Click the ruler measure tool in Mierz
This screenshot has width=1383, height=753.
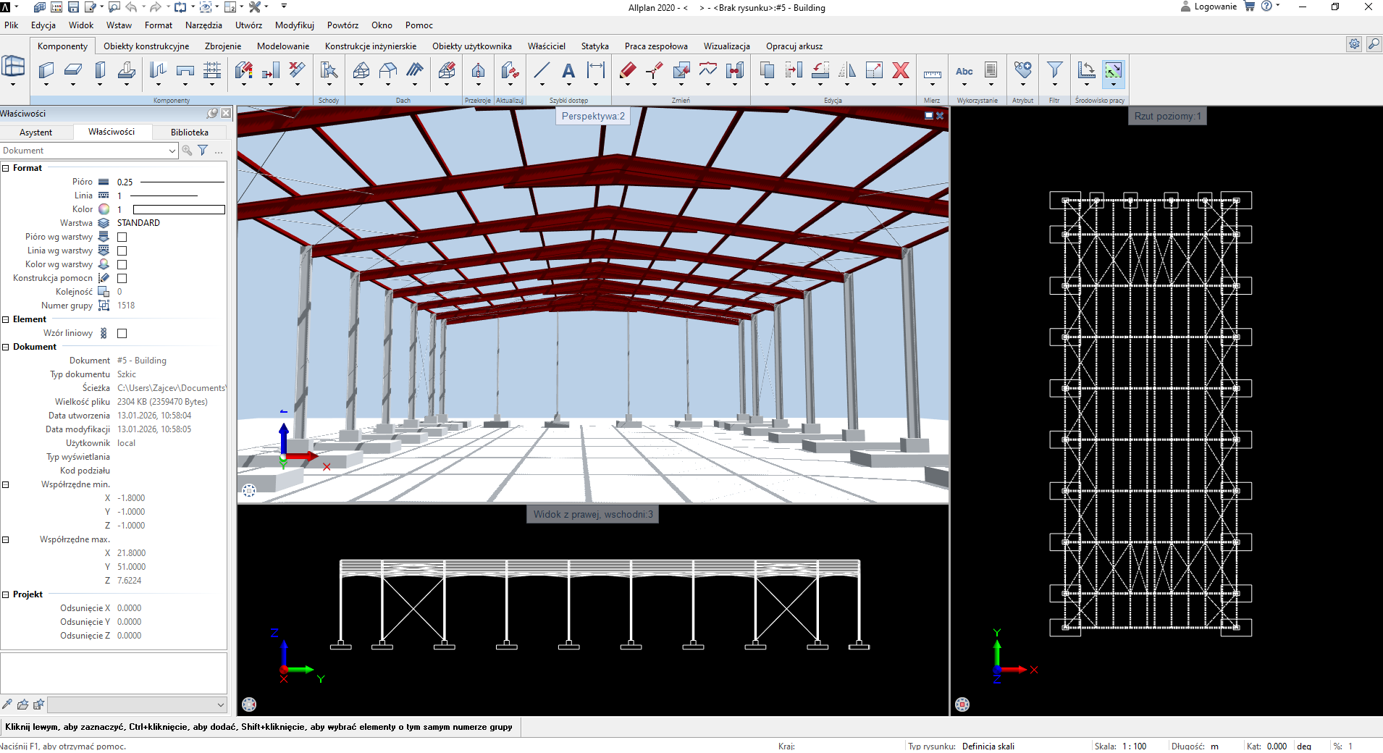click(932, 73)
